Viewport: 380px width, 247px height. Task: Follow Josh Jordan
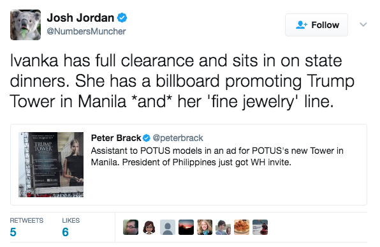pos(316,25)
